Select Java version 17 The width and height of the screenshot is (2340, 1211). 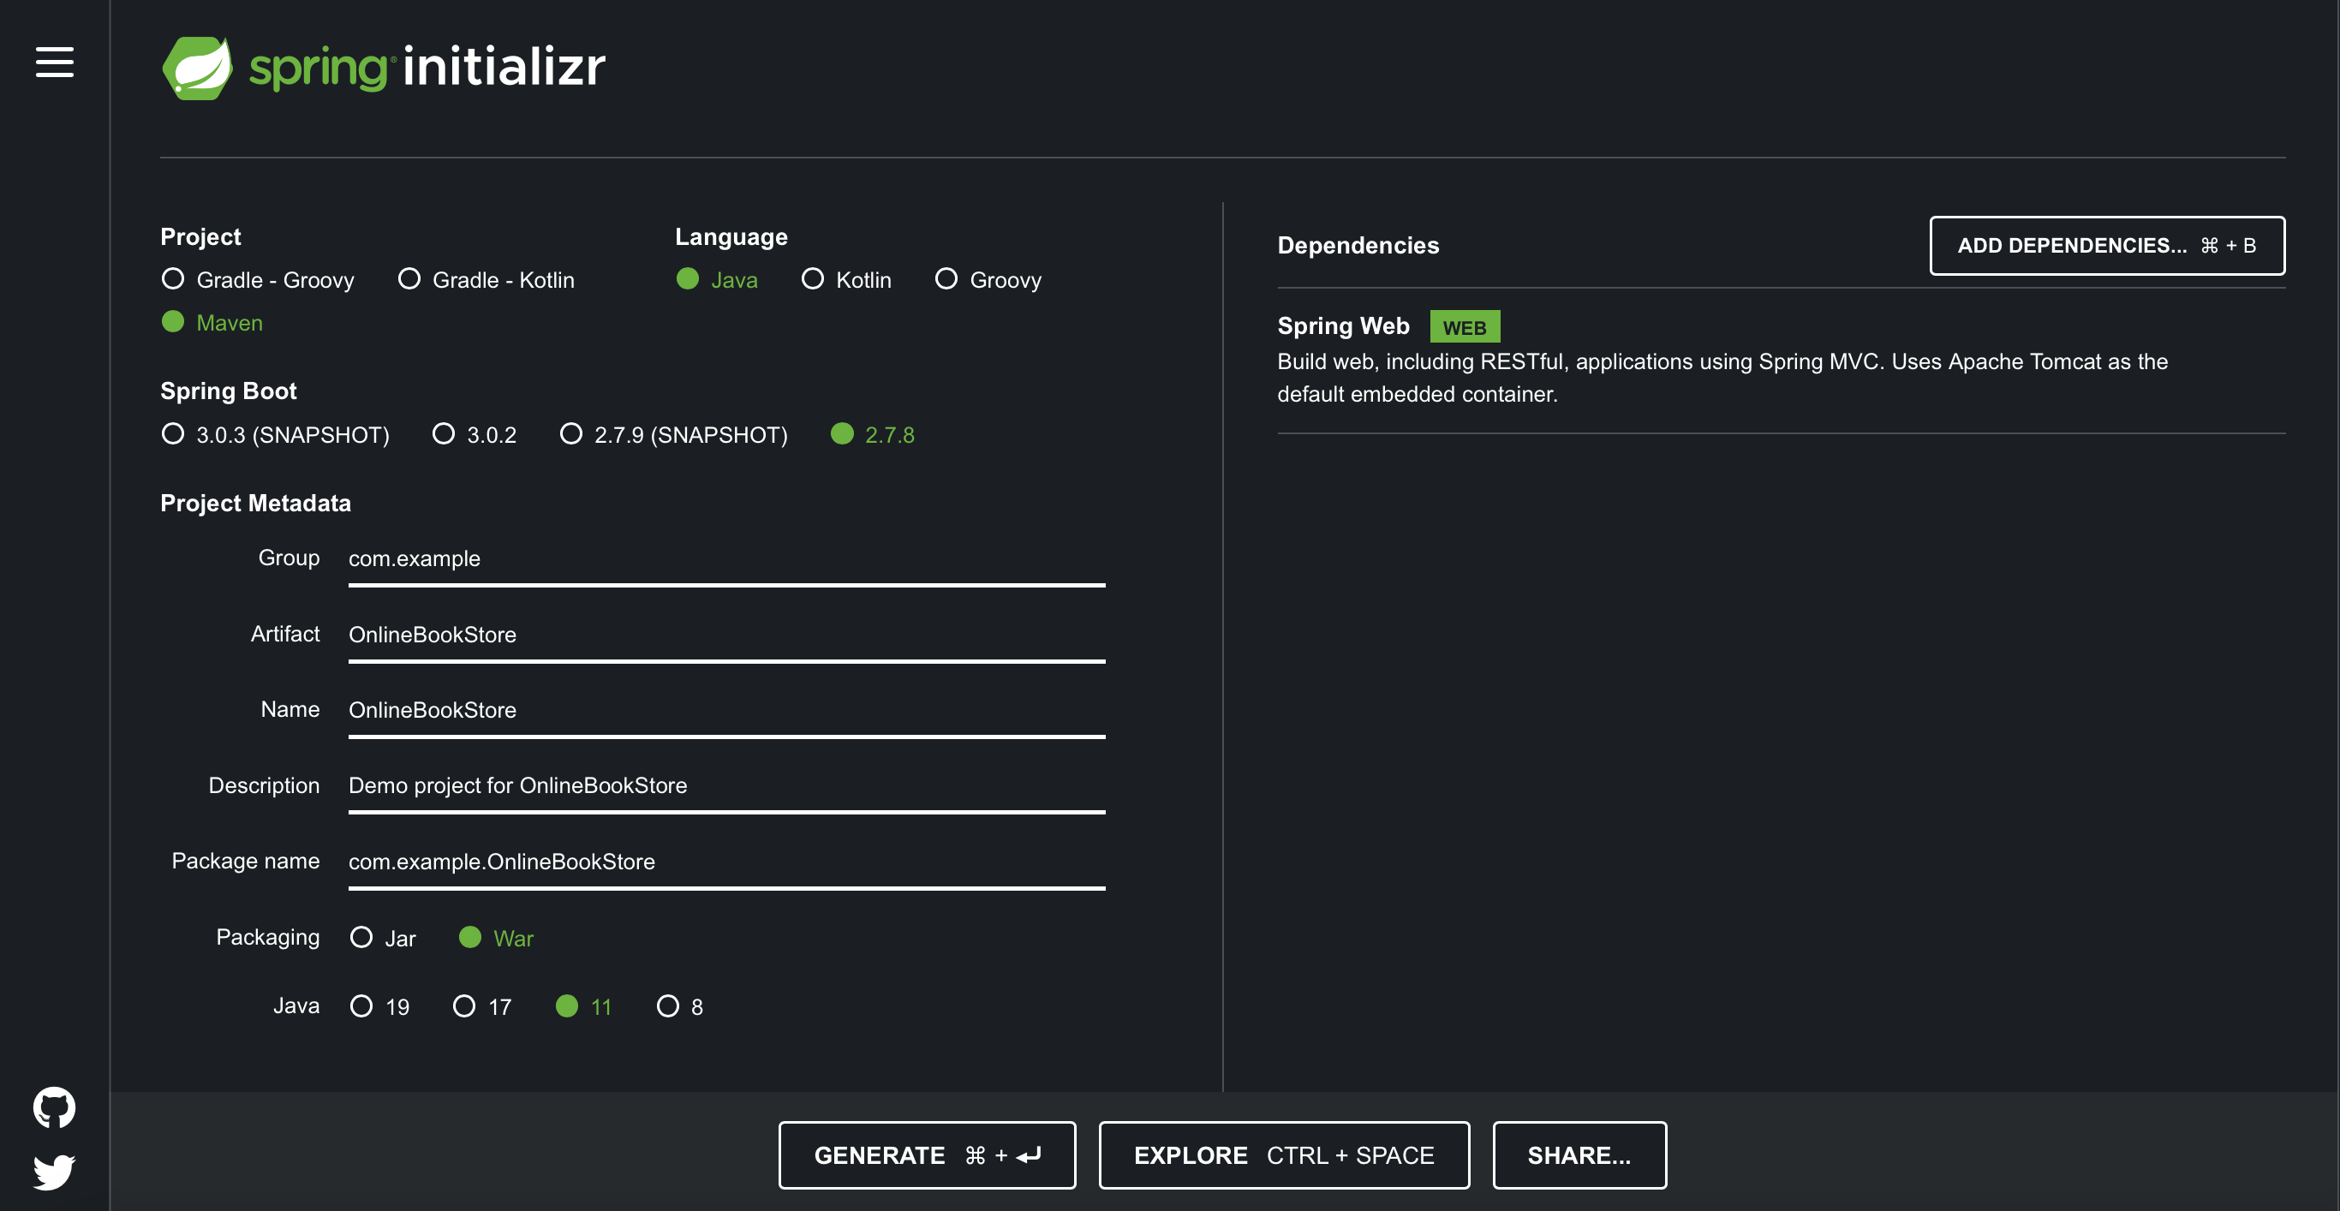464,1005
